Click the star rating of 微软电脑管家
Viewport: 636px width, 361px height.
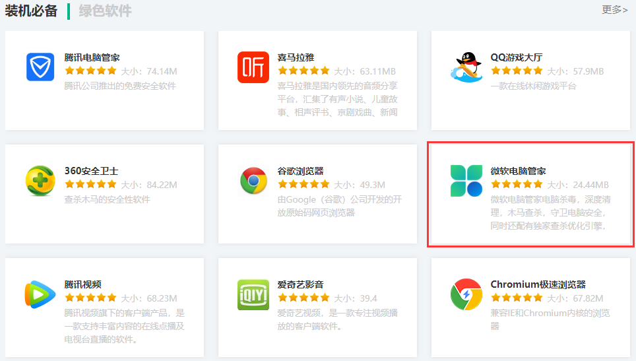coord(517,185)
